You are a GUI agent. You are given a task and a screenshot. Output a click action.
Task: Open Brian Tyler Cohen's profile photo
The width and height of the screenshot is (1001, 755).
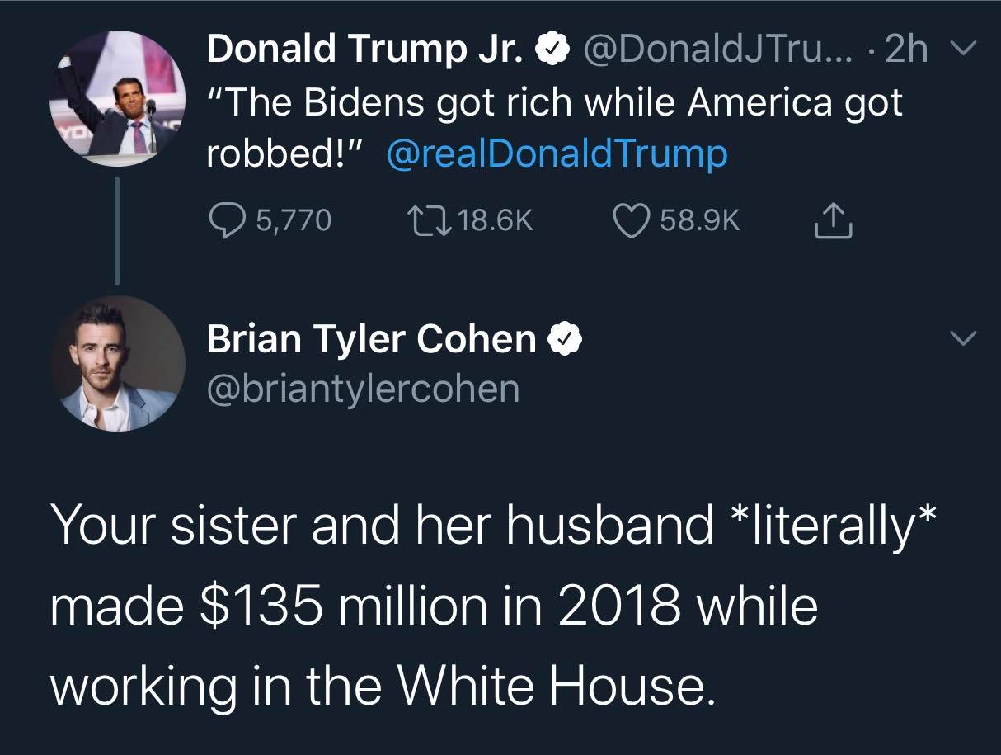point(119,363)
